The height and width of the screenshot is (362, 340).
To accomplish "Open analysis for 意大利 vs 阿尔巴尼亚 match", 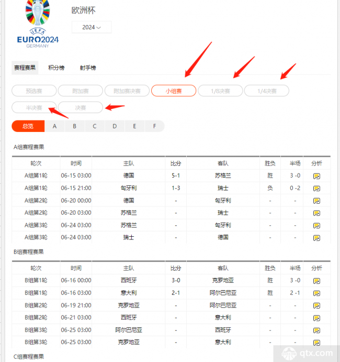I will coord(316,293).
